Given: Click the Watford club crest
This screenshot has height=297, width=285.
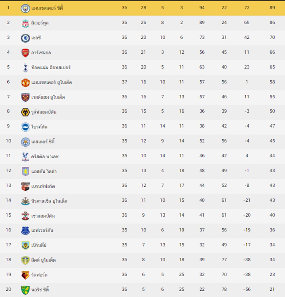Looking at the screenshot, I should 25,275.
